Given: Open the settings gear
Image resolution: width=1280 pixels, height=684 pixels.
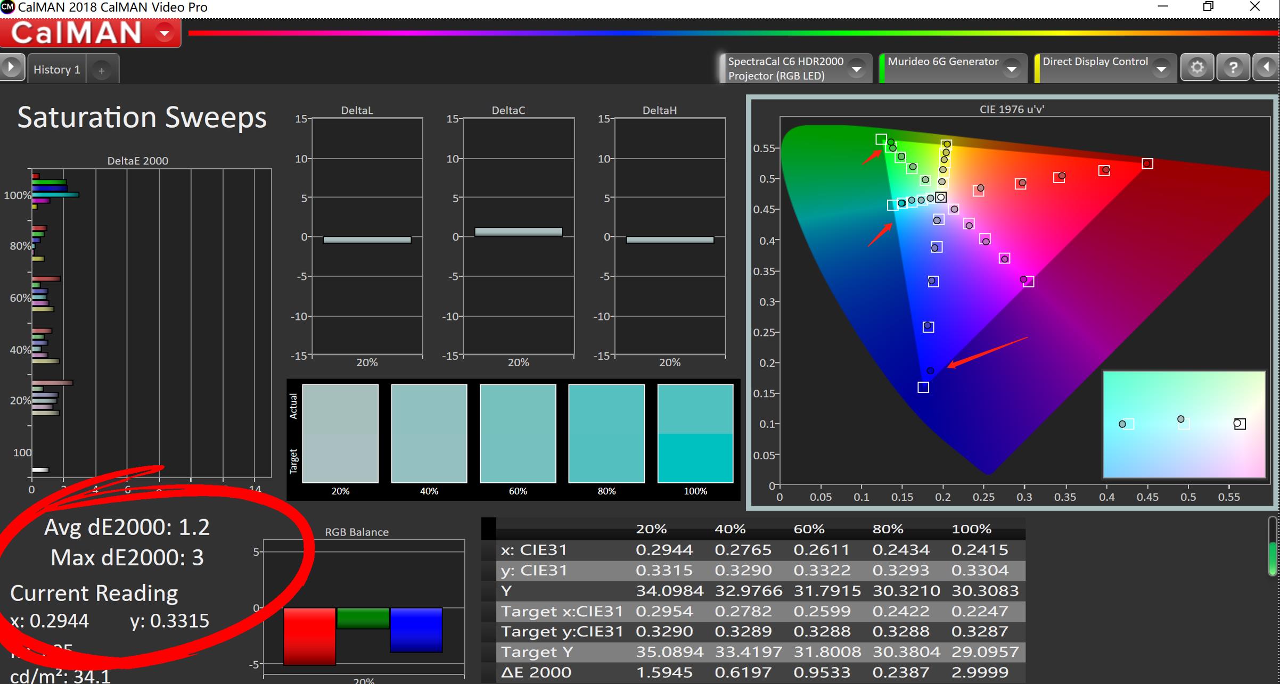Looking at the screenshot, I should point(1196,68).
